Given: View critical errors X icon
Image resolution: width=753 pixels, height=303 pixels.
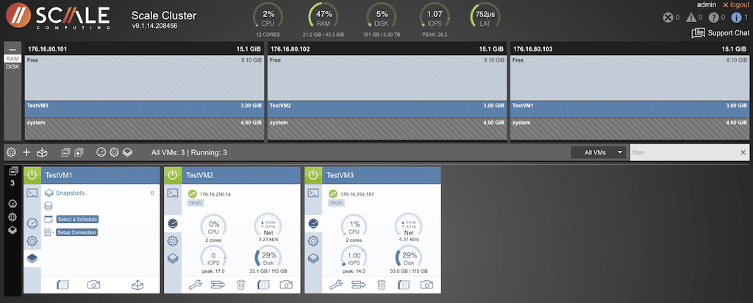Looking at the screenshot, I should click(x=668, y=18).
